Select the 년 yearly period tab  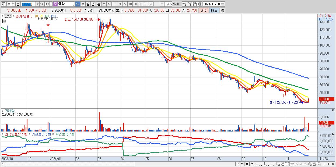point(93,4)
